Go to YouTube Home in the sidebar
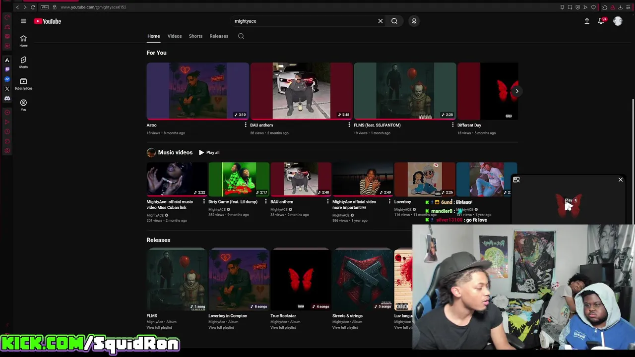This screenshot has width=635, height=357. (x=23, y=41)
